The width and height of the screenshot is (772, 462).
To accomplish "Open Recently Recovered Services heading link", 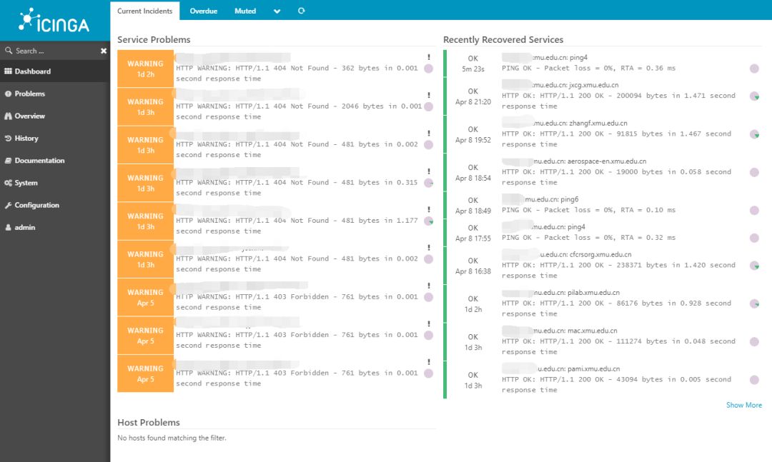I will pos(503,39).
